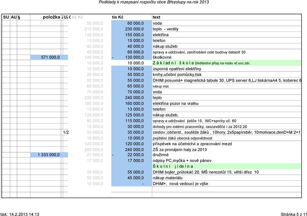Select the 'DHIM posuvná+ magnetická tabule' cell
307x216 pixels.
pyautogui.click(x=227, y=80)
